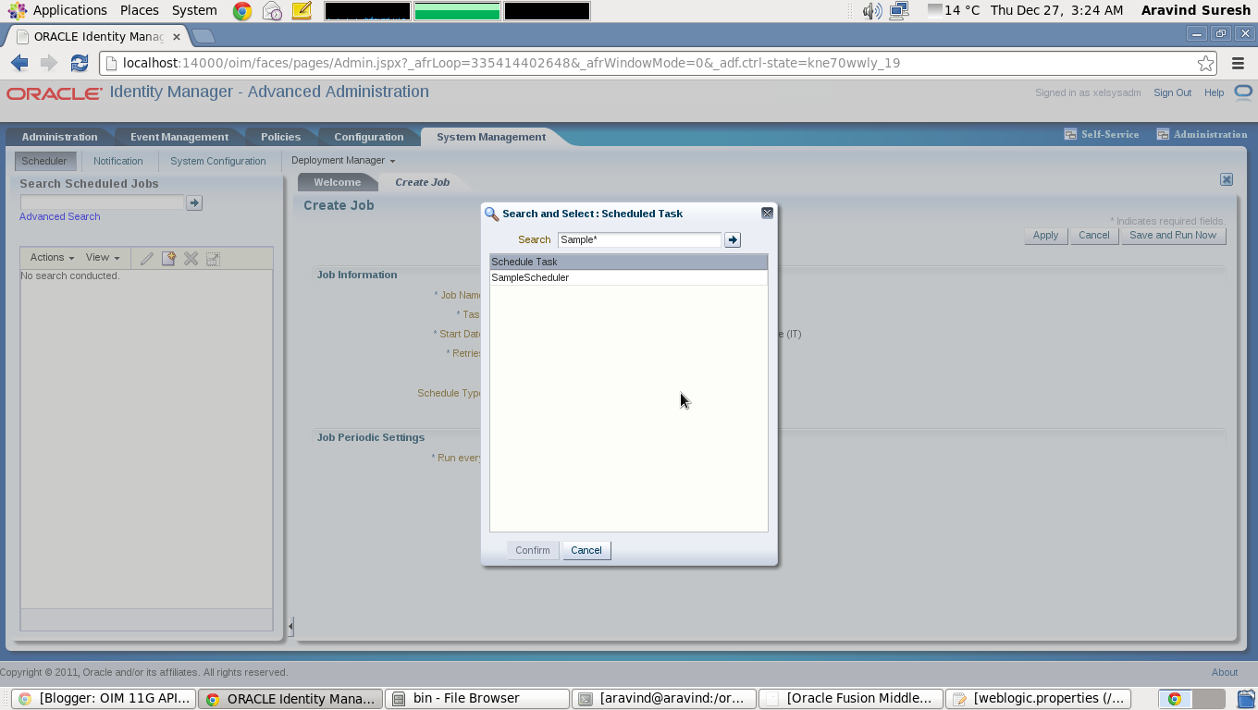Image resolution: width=1258 pixels, height=710 pixels.
Task: Open the Places menu
Action: (x=139, y=10)
